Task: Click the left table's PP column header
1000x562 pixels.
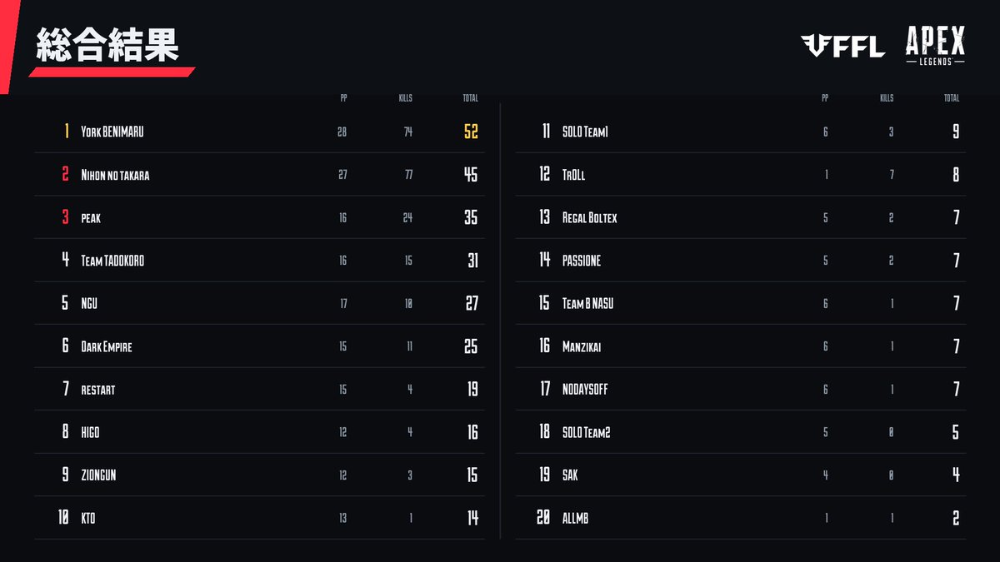Action: pyautogui.click(x=344, y=98)
